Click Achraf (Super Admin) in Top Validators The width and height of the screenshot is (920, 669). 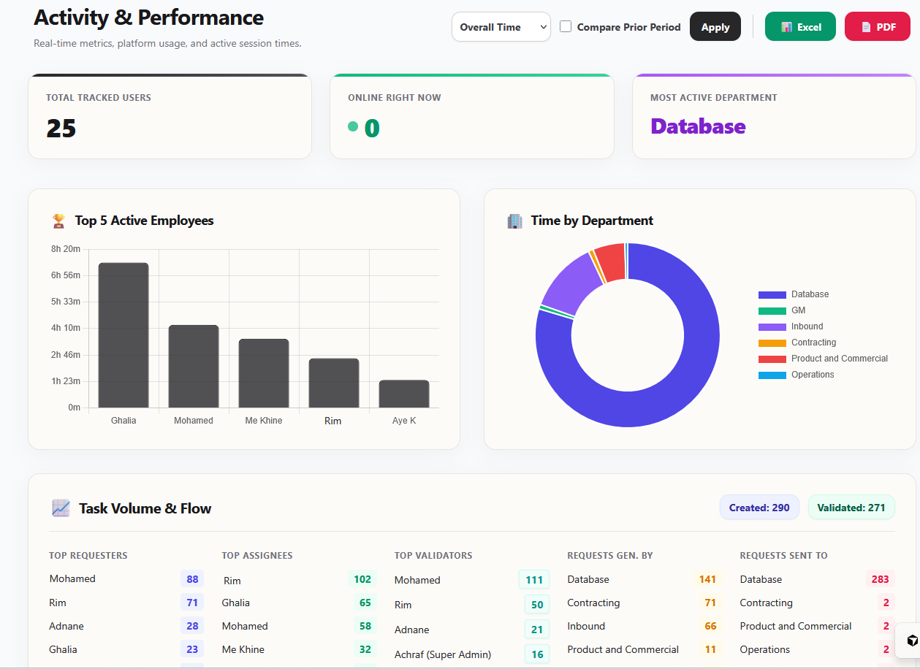[x=443, y=654]
